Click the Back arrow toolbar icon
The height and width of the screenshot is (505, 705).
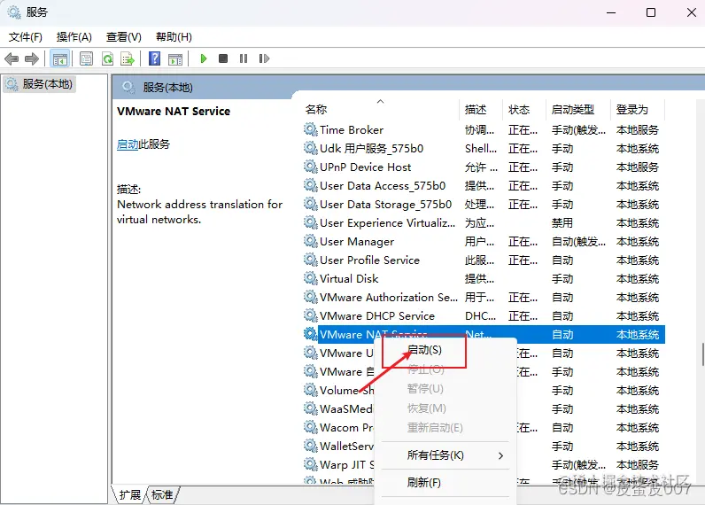(x=12, y=58)
